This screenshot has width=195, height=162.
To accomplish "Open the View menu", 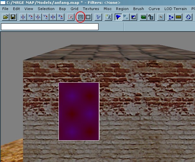I will click(x=29, y=9).
